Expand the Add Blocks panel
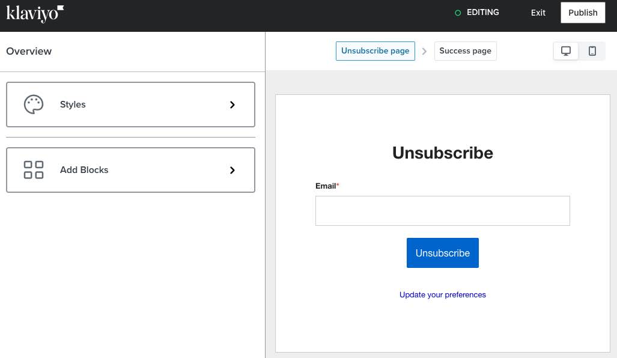 [x=130, y=170]
